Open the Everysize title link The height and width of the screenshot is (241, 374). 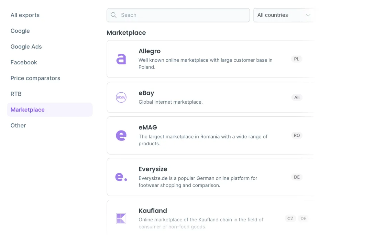[153, 169]
